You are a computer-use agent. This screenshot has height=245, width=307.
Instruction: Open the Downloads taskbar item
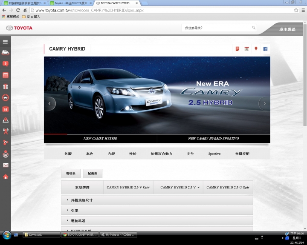41,235
